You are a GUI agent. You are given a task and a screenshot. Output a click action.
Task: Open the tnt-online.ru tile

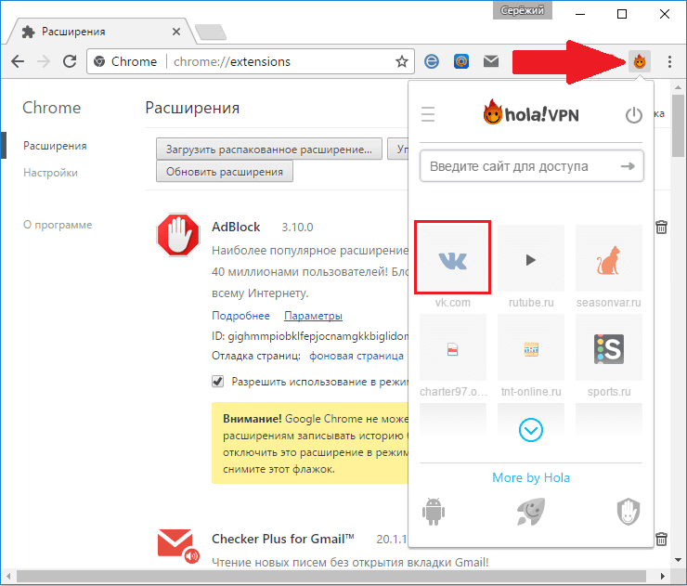531,347
